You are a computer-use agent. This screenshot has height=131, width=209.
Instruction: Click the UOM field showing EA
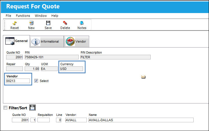coord(49,69)
